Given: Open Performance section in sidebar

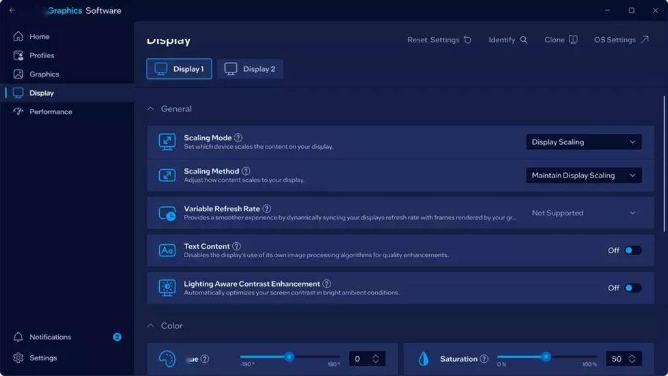Looking at the screenshot, I should tap(67, 112).
